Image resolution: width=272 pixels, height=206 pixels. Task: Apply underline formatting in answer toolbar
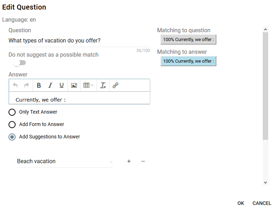point(62,85)
